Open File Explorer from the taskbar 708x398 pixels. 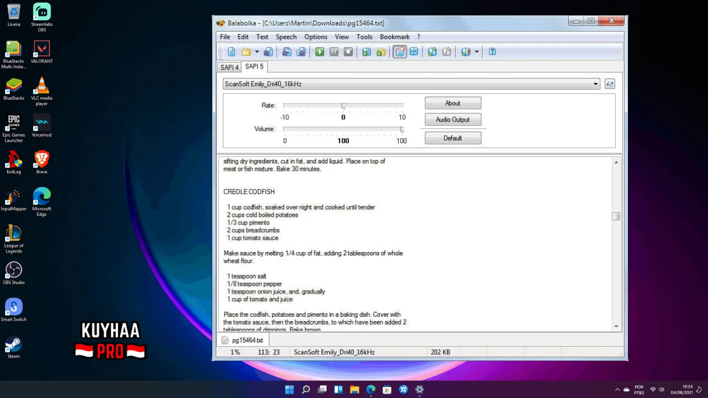tap(355, 390)
